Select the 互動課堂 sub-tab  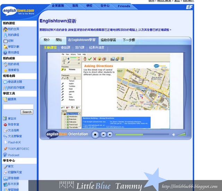point(50,48)
